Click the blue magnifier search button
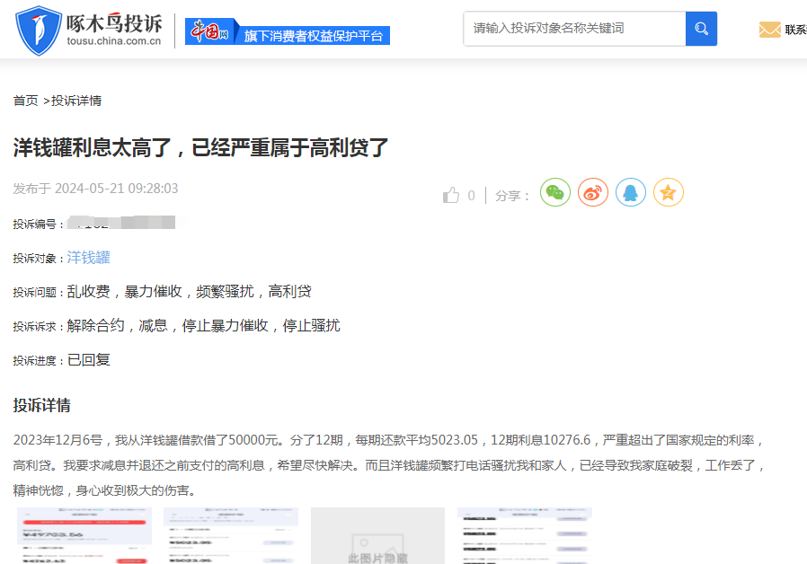 click(x=701, y=28)
